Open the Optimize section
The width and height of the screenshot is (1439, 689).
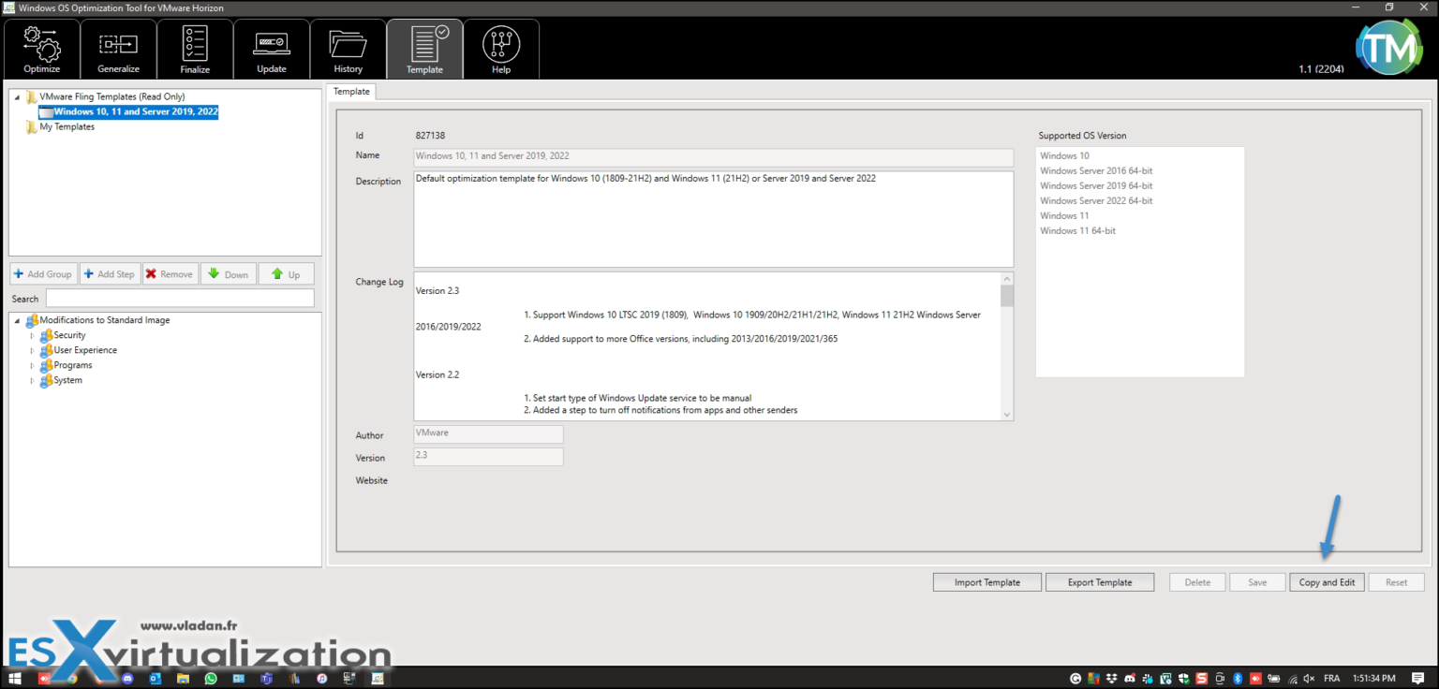coord(42,49)
